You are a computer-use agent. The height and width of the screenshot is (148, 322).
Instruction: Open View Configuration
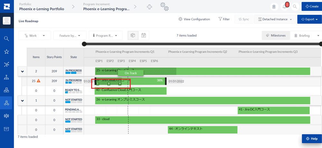click(x=194, y=19)
